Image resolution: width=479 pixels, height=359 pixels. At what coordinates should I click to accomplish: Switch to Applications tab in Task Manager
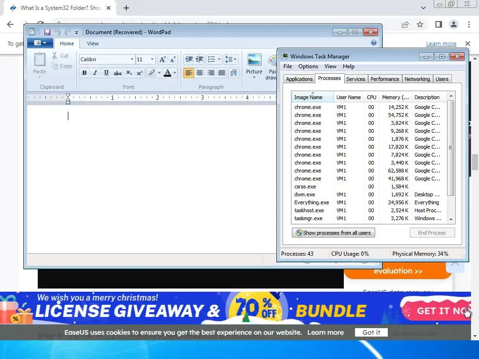(299, 79)
